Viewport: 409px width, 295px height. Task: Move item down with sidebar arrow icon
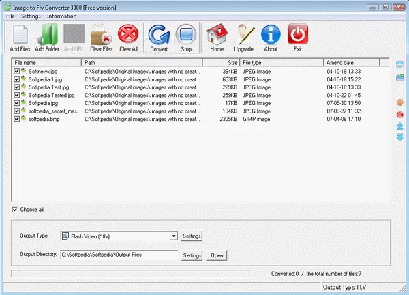pos(399,137)
